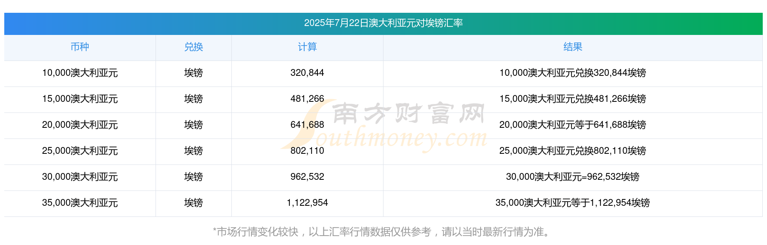The image size is (767, 245).
Task: Click result 20,000澳大利亚元等于641,688埃镑
Action: (x=573, y=125)
